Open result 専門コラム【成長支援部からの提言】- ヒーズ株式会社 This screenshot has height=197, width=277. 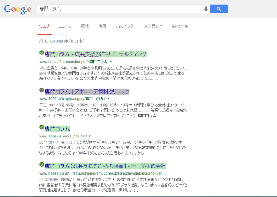click(x=105, y=166)
